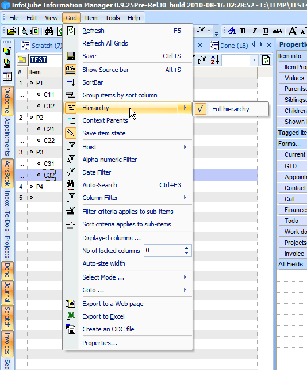
Task: Toggle Full hierarchy checkmark
Action: pyautogui.click(x=200, y=109)
